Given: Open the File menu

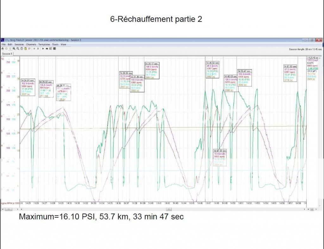Looking at the screenshot, I should tap(3, 45).
